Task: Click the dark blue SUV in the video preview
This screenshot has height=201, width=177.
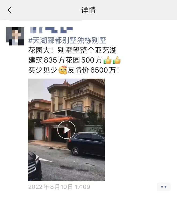Action: pos(86,144)
